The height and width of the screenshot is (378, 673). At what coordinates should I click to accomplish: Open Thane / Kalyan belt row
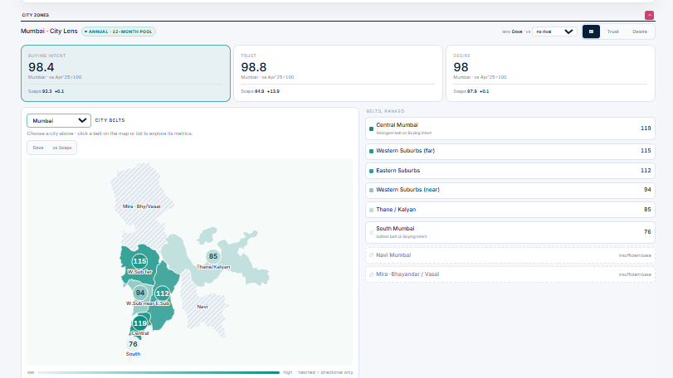click(x=510, y=210)
